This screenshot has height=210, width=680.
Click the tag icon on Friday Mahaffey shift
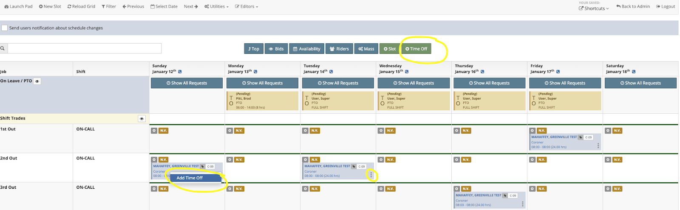580,137
